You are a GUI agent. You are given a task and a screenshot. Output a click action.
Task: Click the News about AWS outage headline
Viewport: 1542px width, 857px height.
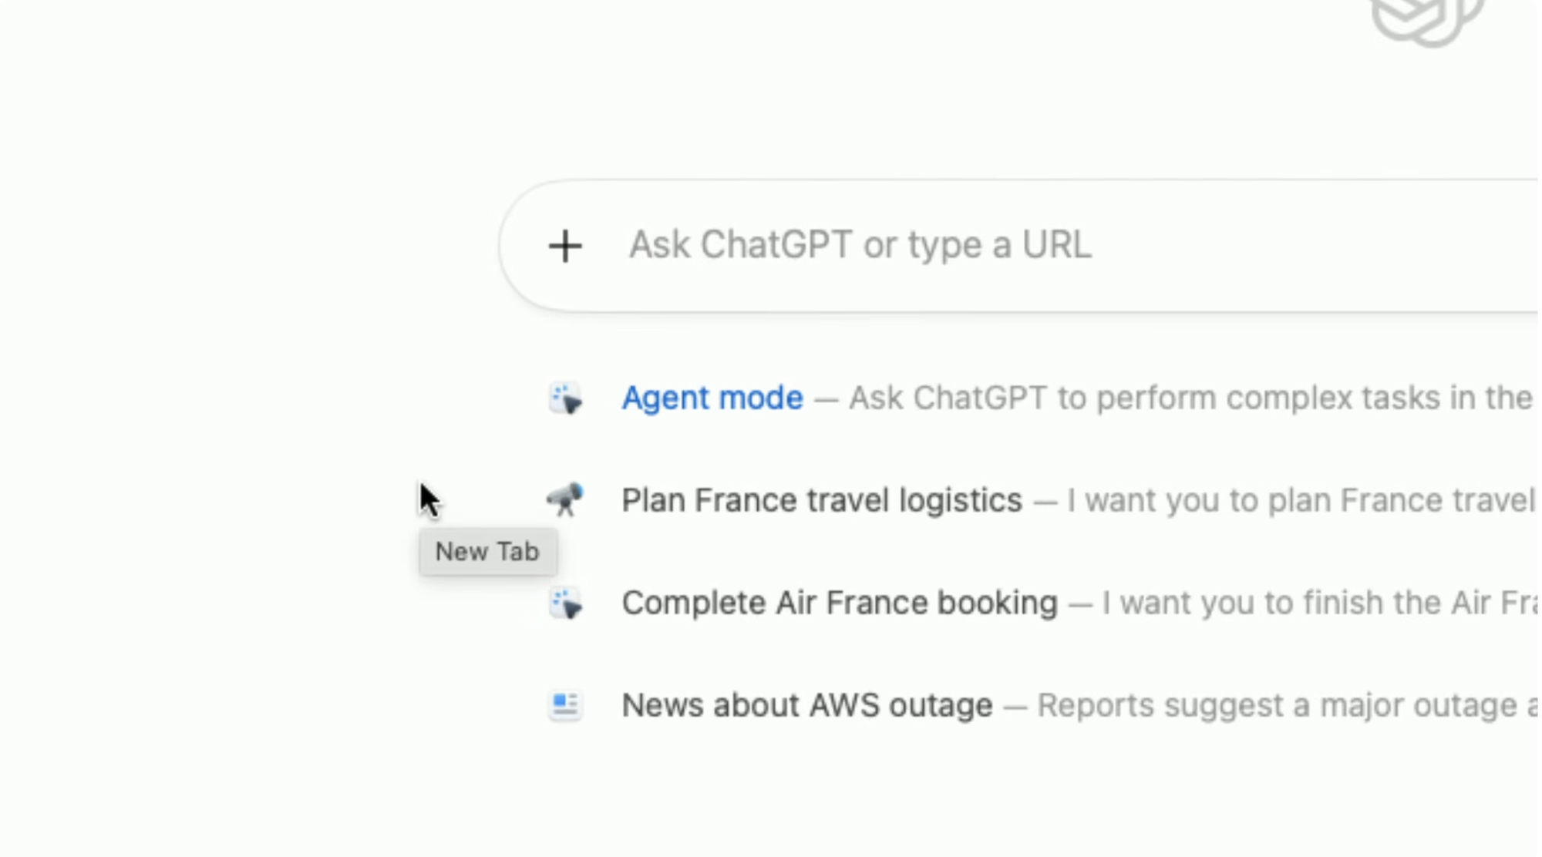806,704
